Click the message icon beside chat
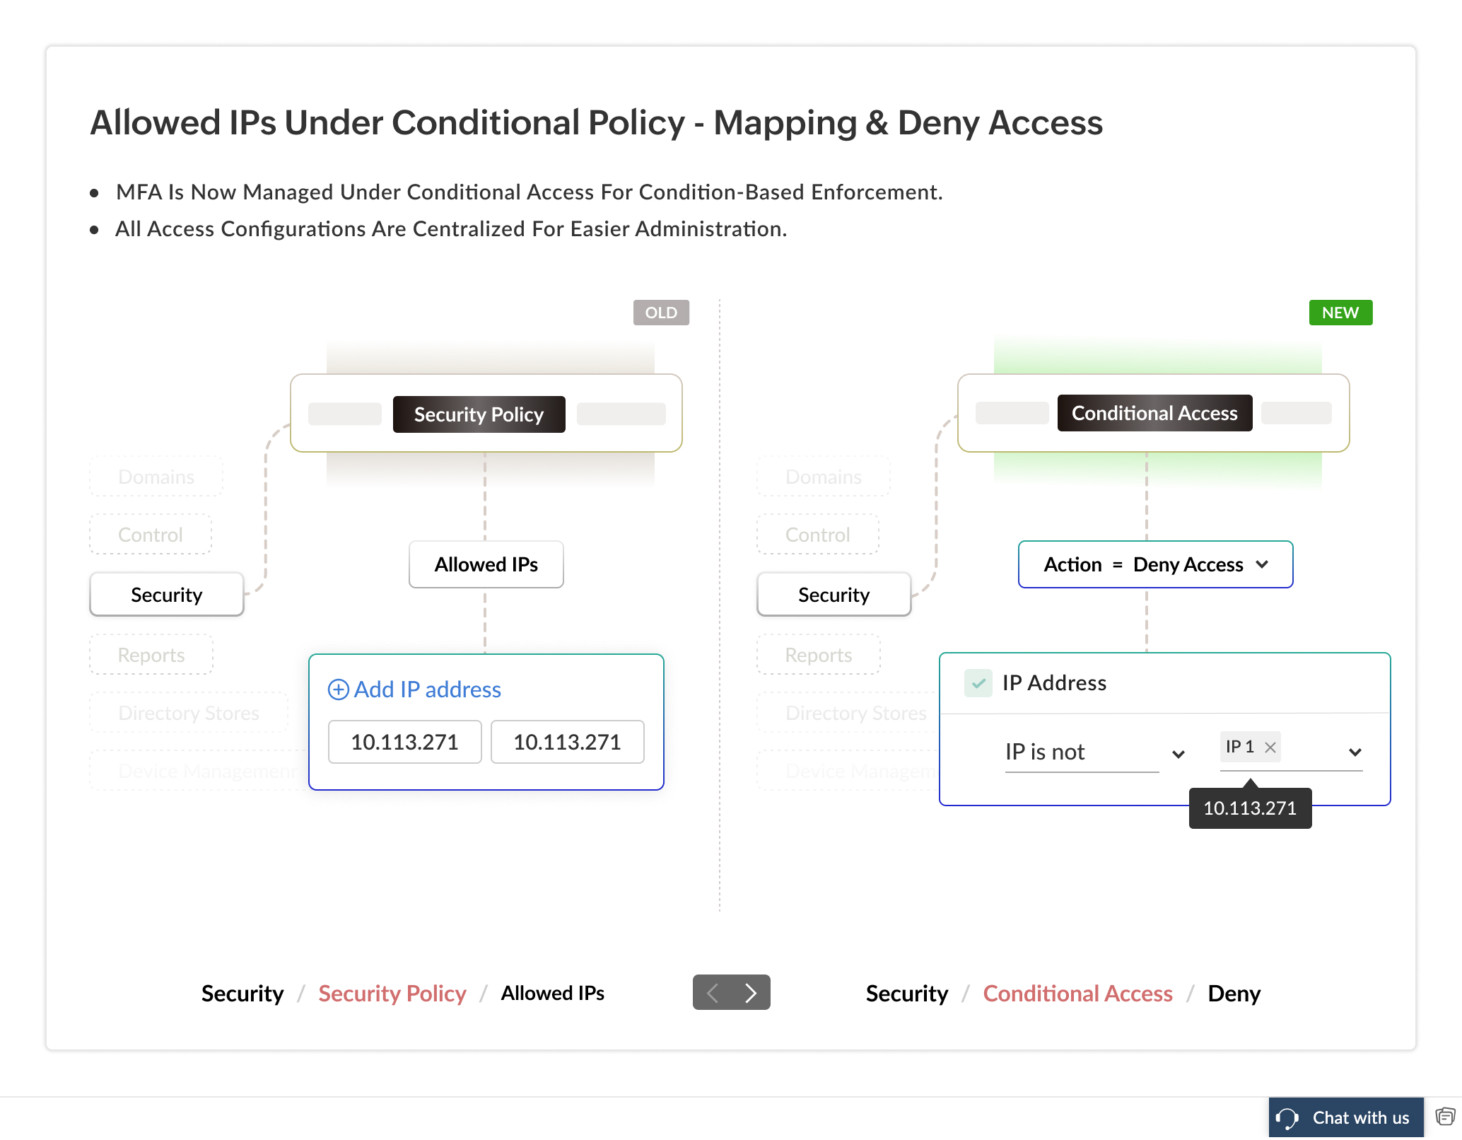1462x1140 pixels. pyautogui.click(x=1445, y=1117)
